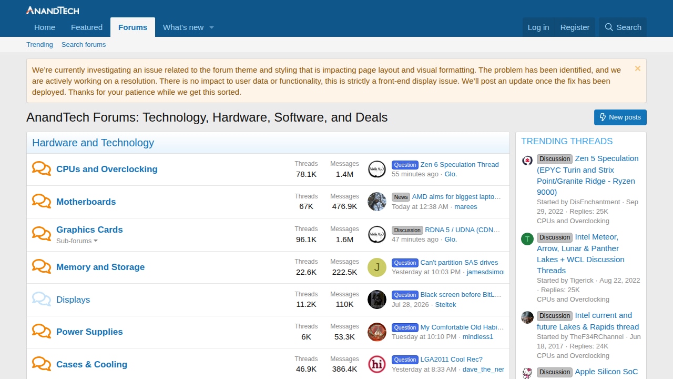Open the Graphics Cards forum link
673x379 pixels.
click(89, 230)
